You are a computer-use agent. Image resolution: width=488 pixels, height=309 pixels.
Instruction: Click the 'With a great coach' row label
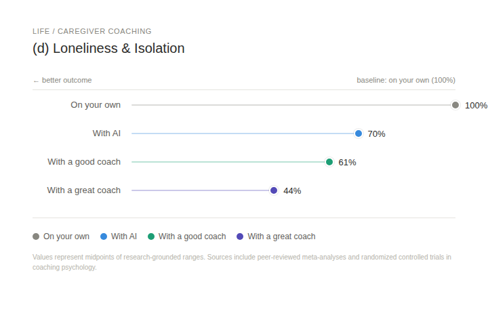[83, 190]
